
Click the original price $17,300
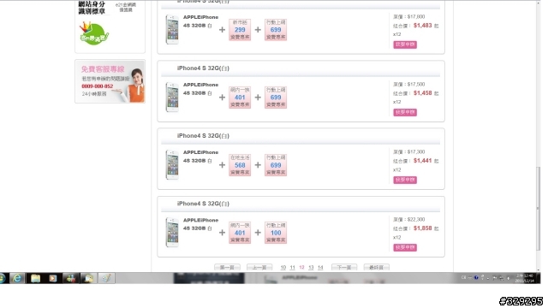[x=416, y=152]
